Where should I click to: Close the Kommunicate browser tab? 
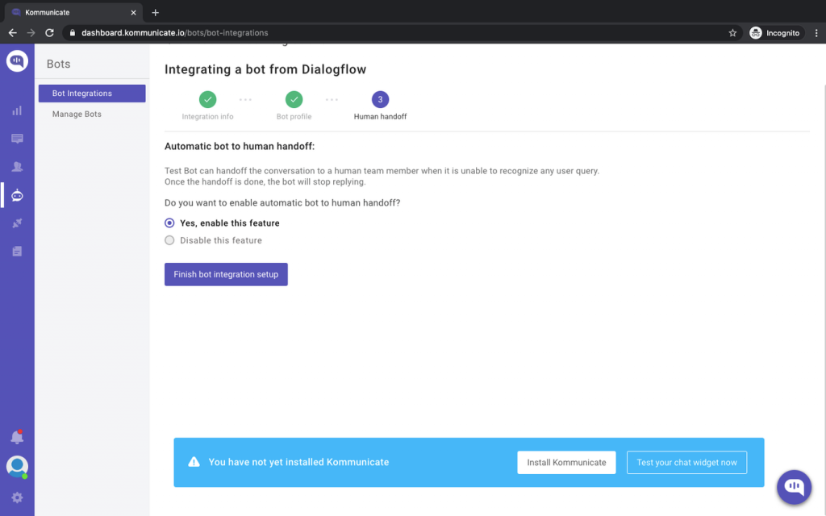tap(133, 13)
